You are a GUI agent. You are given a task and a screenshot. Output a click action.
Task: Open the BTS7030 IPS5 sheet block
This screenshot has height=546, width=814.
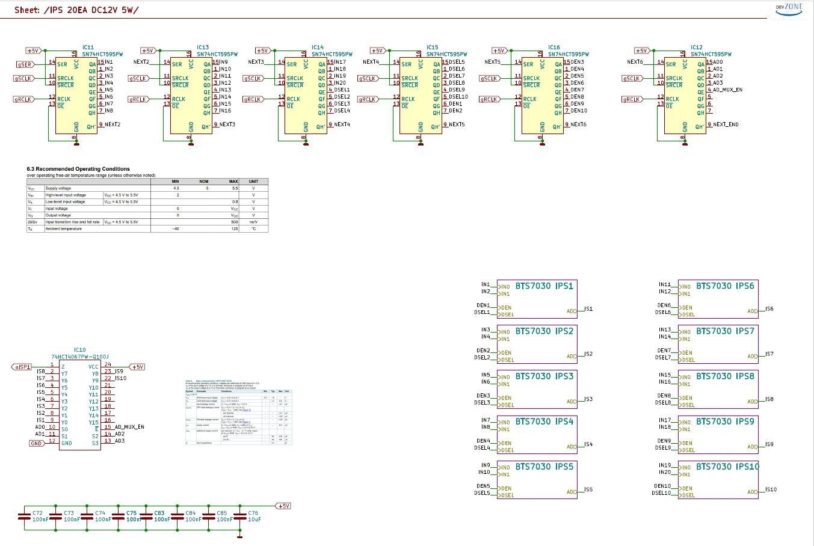coord(537,479)
